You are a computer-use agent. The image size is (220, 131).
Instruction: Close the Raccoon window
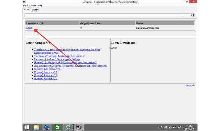click(193, 2)
